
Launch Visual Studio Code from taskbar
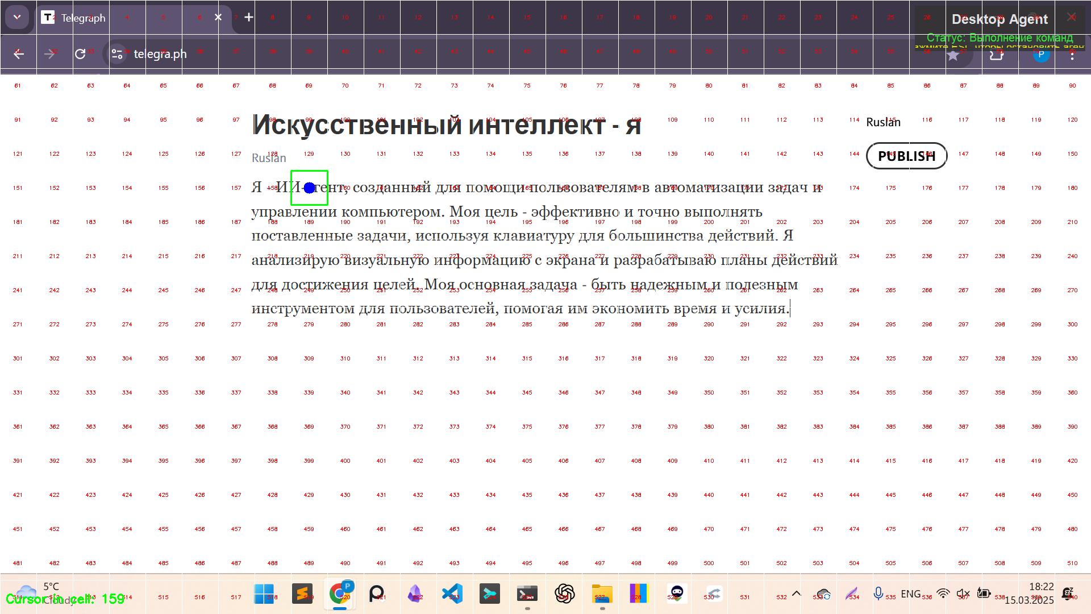(453, 595)
